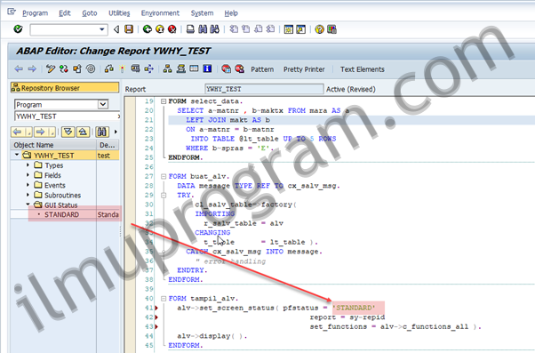The height and width of the screenshot is (353, 535).
Task: Open the Edit menu
Action: click(65, 13)
